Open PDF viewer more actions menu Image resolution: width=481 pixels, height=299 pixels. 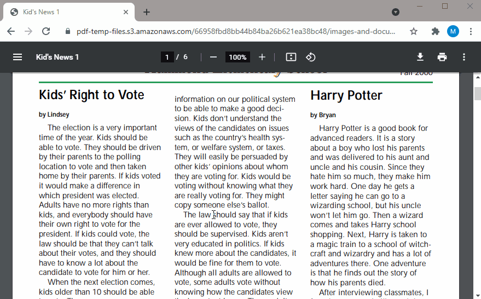point(464,57)
